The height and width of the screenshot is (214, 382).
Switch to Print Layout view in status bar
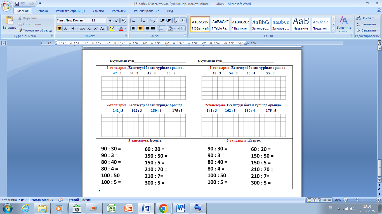309,200
